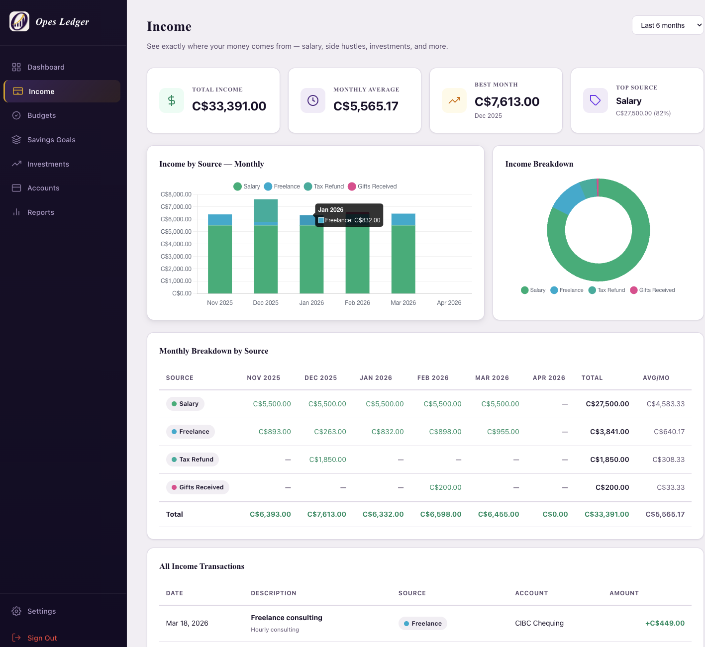This screenshot has height=647, width=705.
Task: Click the Savings Goals layers icon
Action: [x=16, y=140]
